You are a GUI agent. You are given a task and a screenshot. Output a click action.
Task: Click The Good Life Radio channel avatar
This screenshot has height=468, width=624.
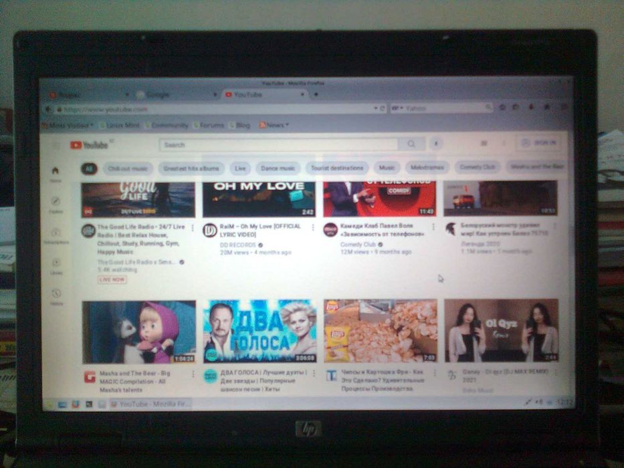click(88, 231)
